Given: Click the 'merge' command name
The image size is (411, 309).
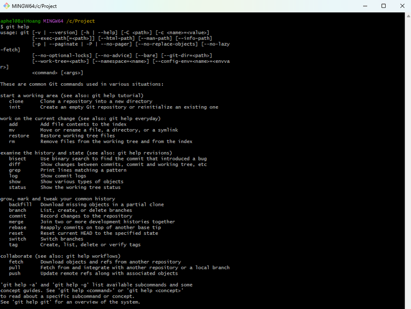Looking at the screenshot, I should coord(16,222).
